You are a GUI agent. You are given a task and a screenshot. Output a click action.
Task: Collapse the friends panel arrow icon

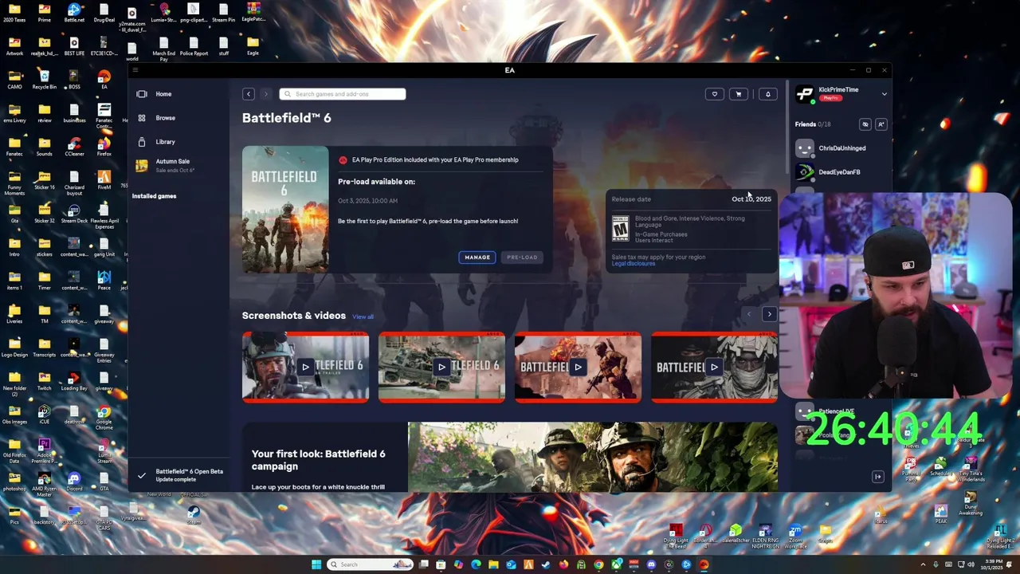[878, 477]
